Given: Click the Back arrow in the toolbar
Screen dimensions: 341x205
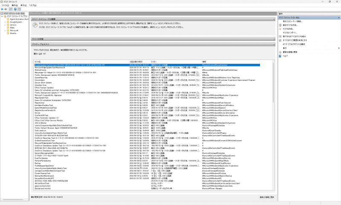Looking at the screenshot, I should tap(2, 9).
